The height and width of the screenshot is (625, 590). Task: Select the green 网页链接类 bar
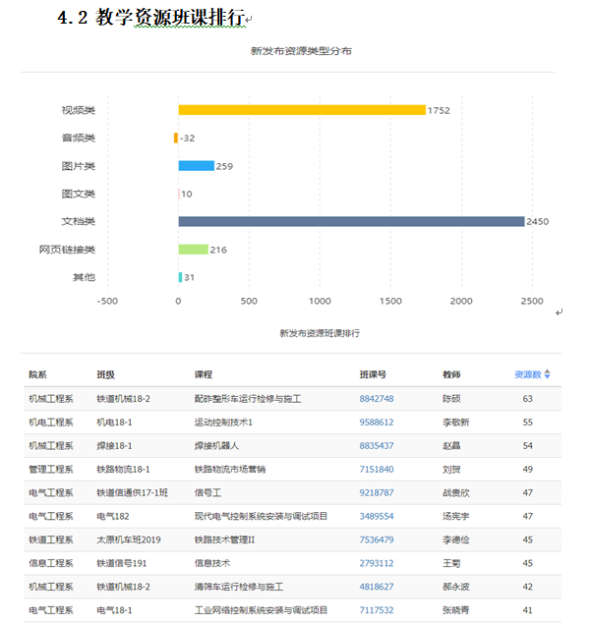193,250
